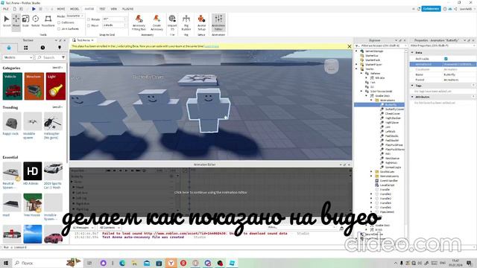
Task: Open Yandex Browser from taskbar
Action: pos(171,263)
